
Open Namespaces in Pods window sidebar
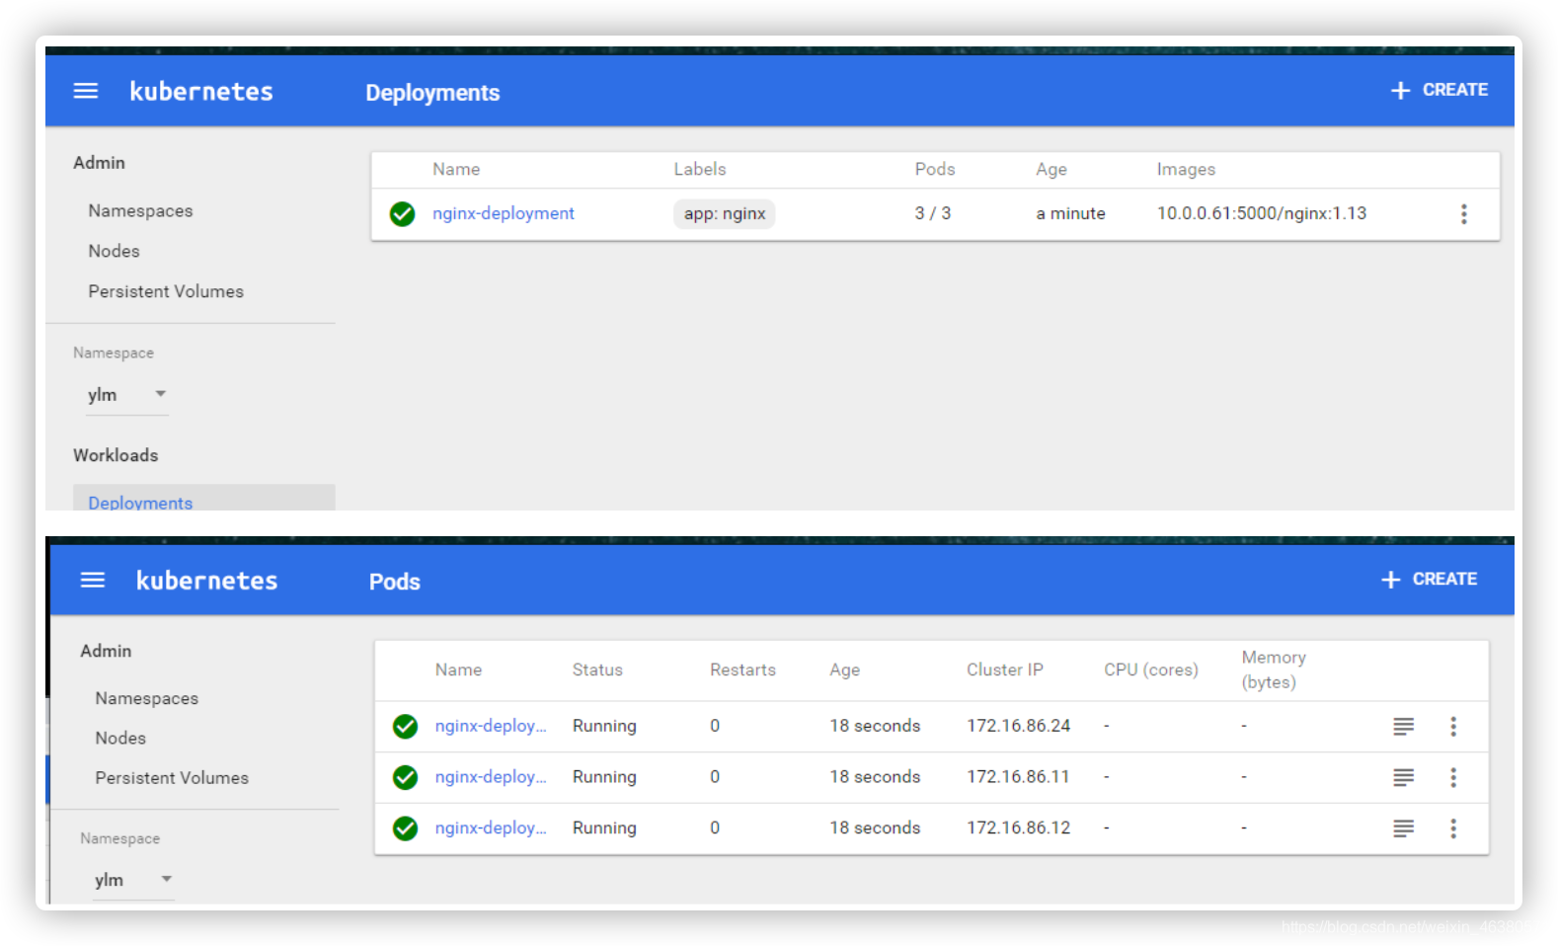147,698
